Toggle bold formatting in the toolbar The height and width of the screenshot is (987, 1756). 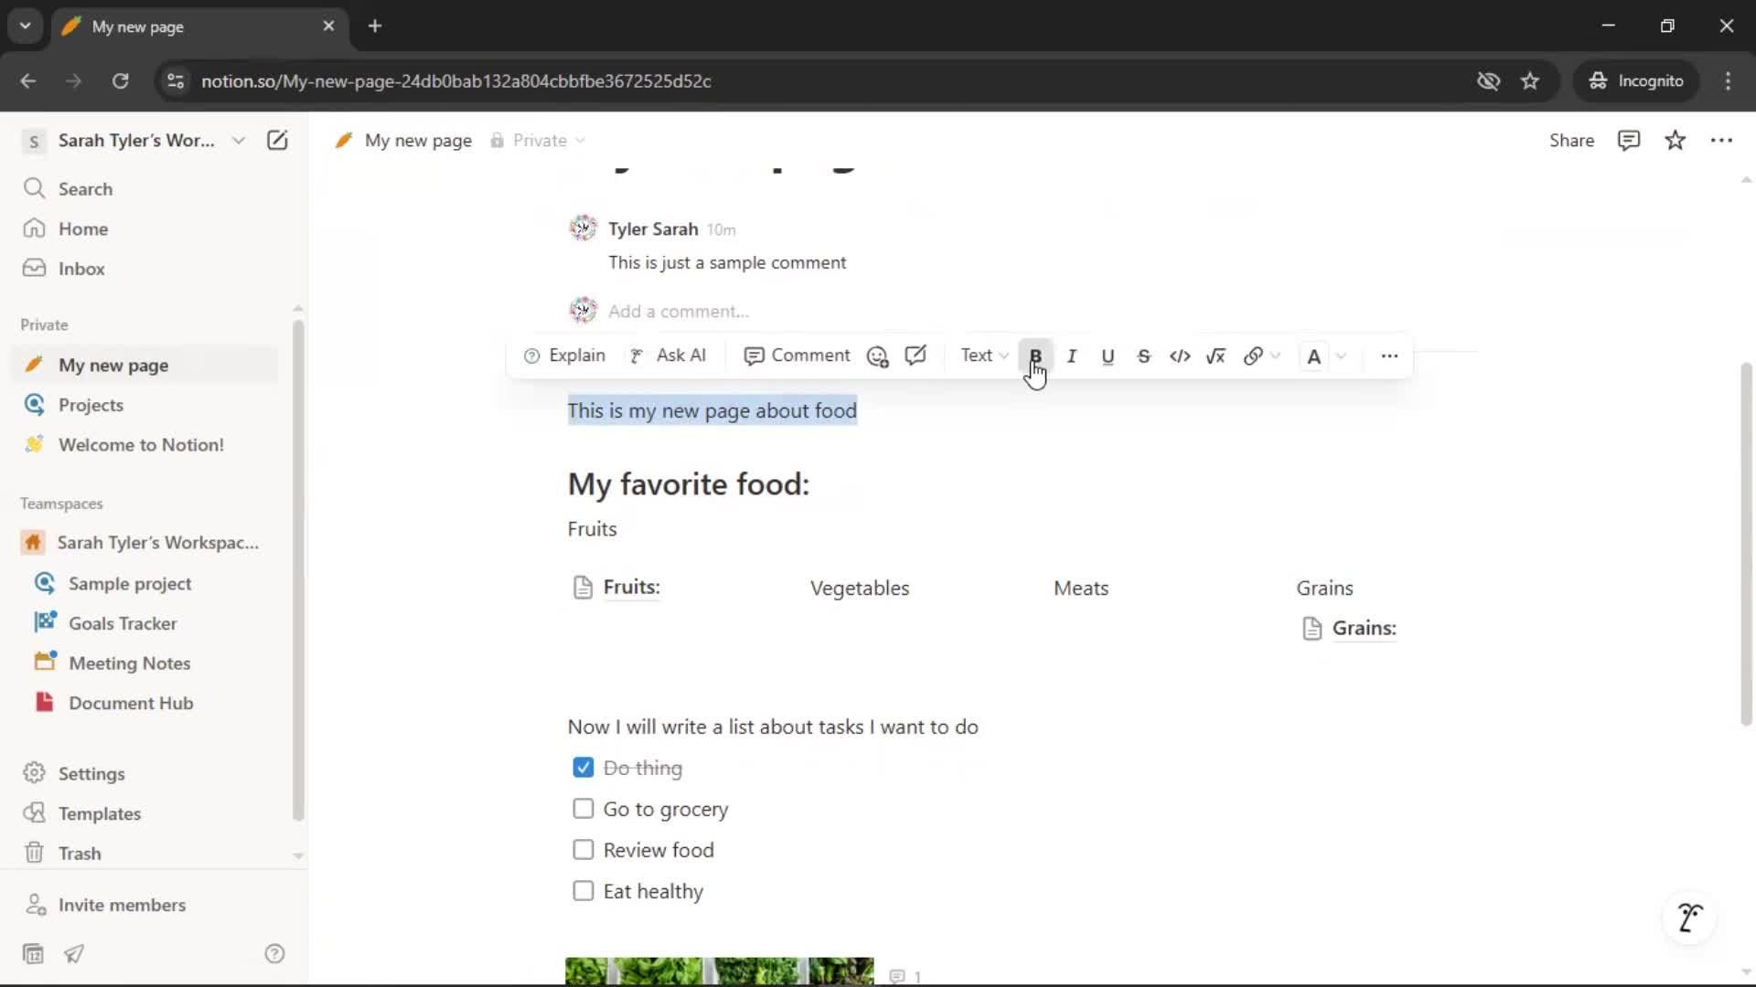coord(1035,356)
